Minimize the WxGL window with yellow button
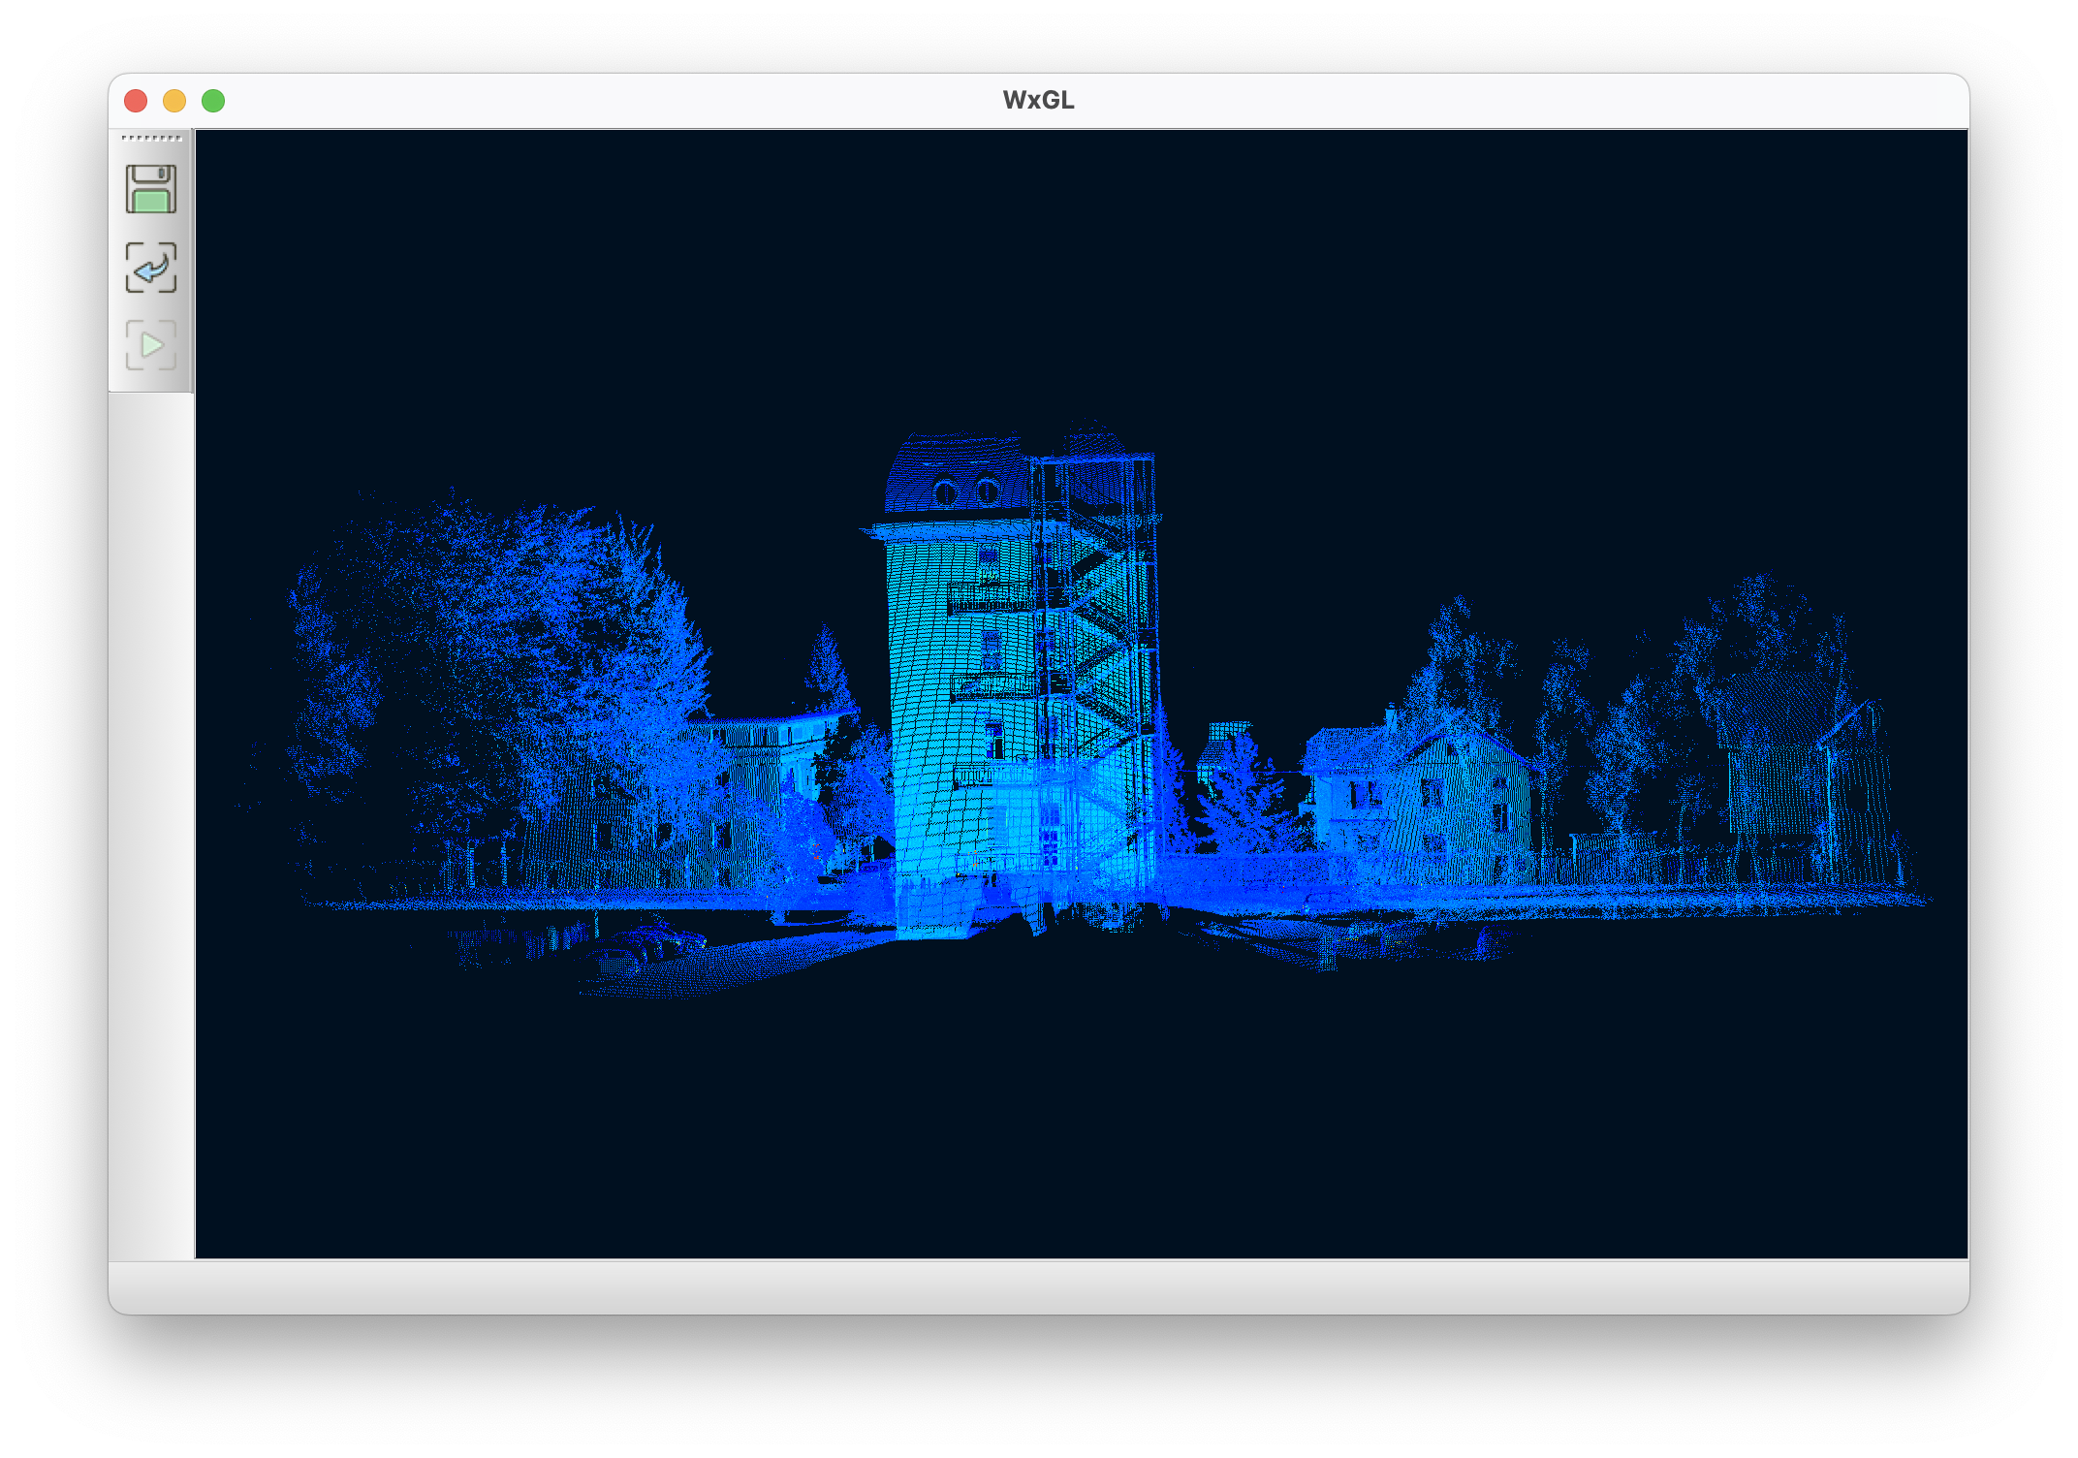Image resolution: width=2078 pixels, height=1458 pixels. [x=174, y=101]
